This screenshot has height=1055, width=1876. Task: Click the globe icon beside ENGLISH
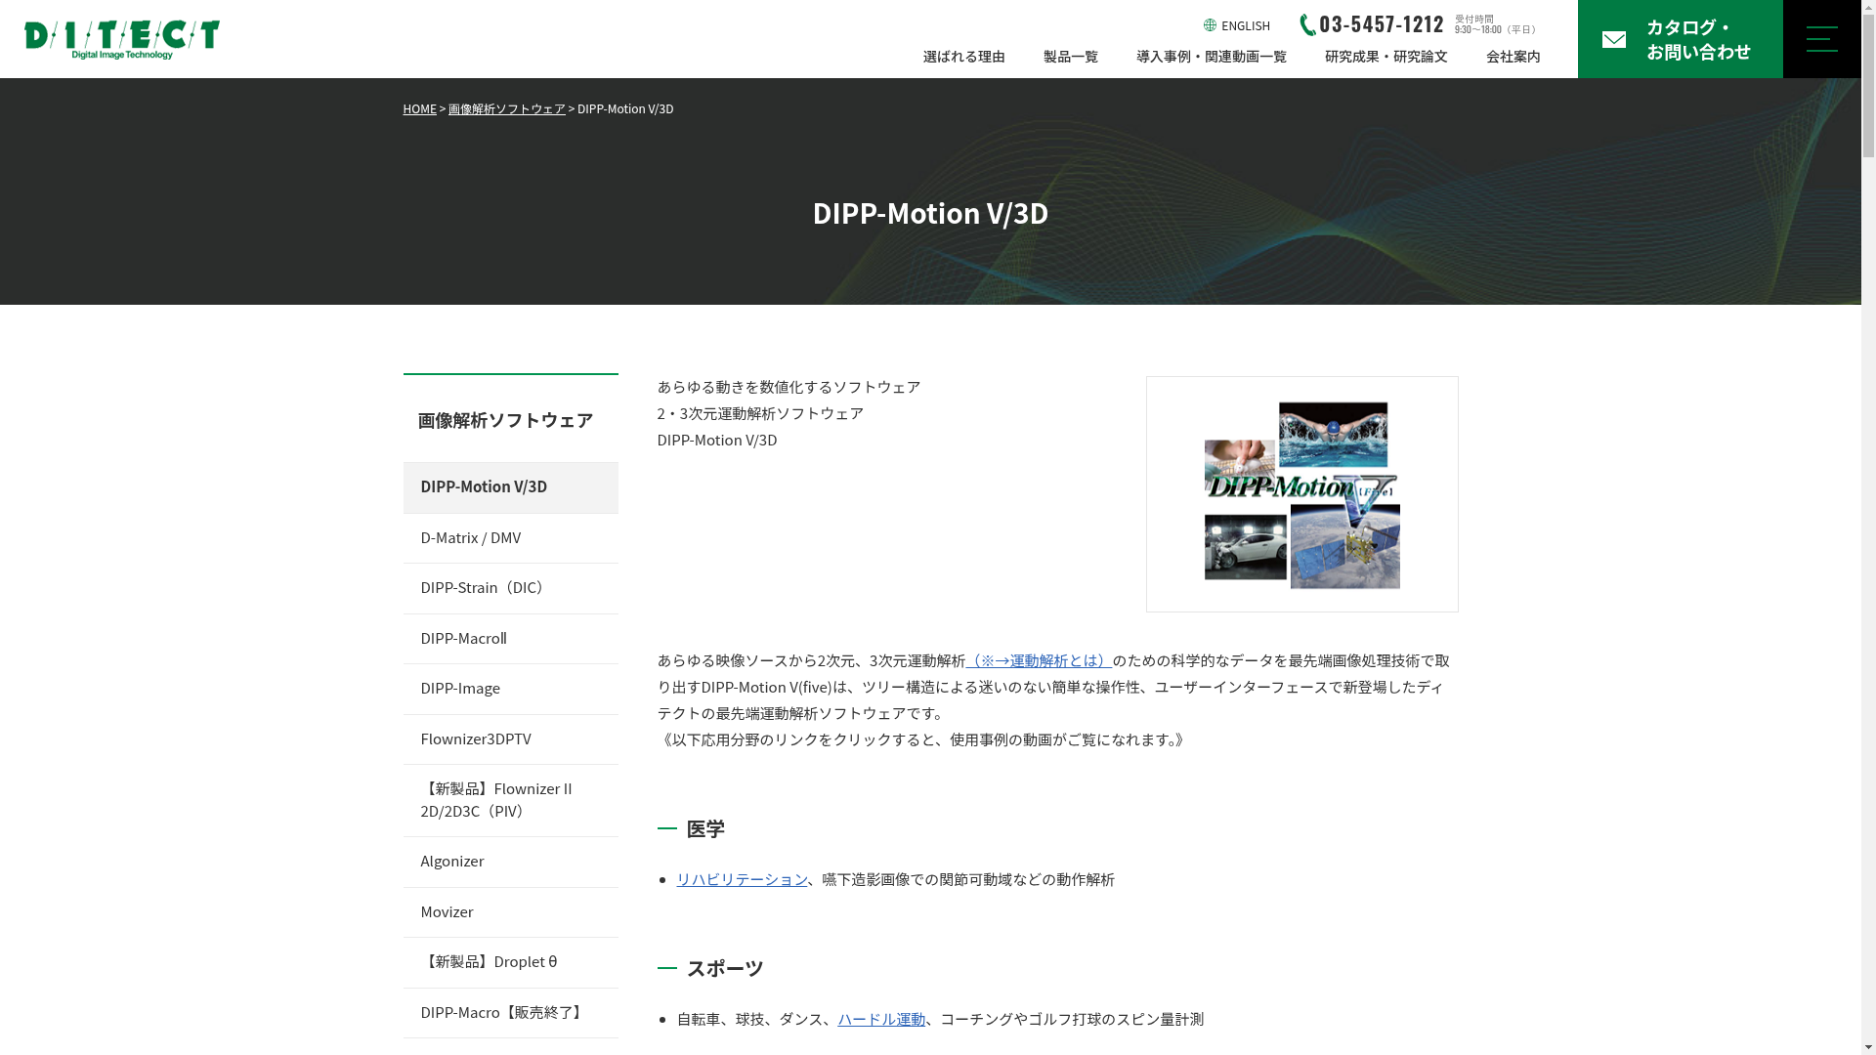tap(1210, 25)
